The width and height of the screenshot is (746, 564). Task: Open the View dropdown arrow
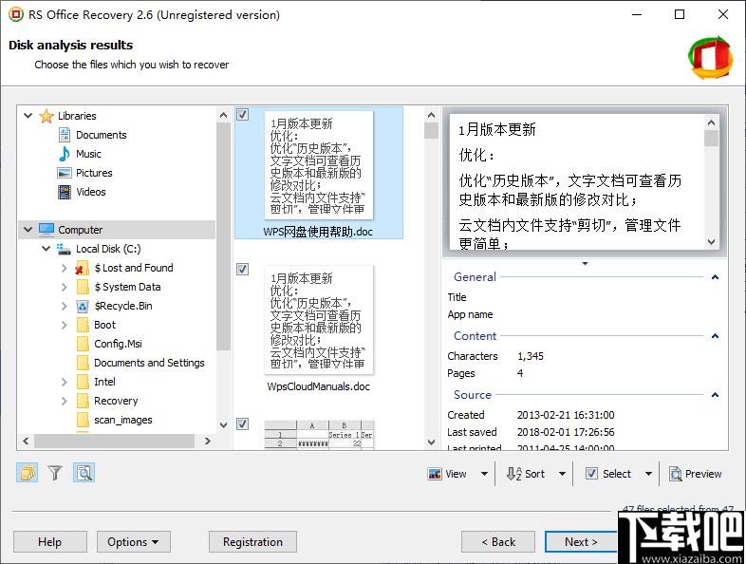(x=484, y=474)
